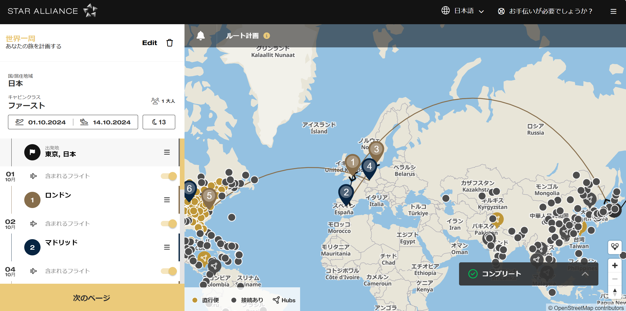Screen dimensions: 626x311
Task: Zoom in the map with plus
Action: click(x=615, y=265)
